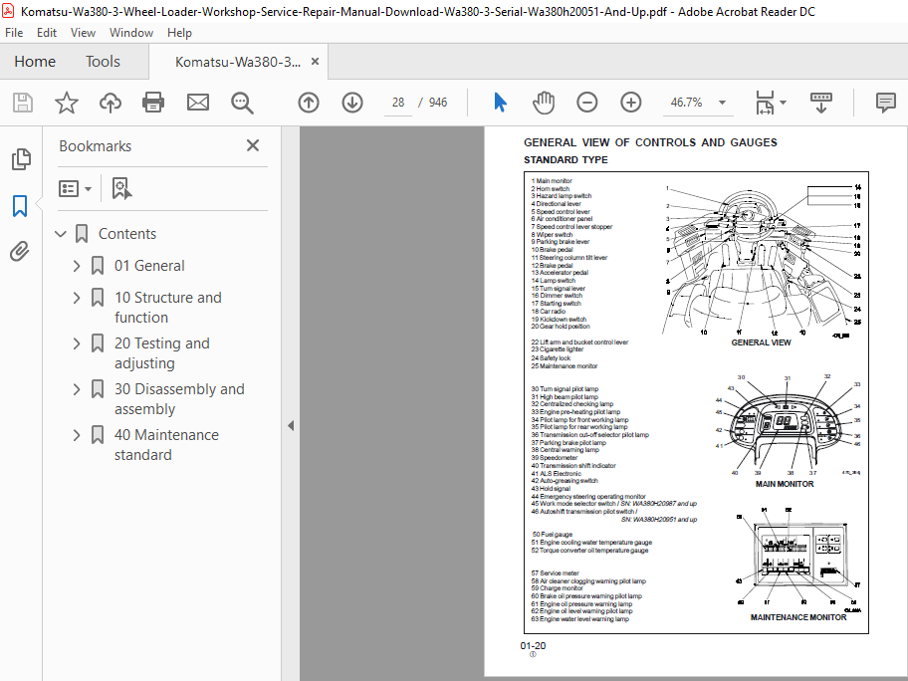Expand the 01 General bookmark
This screenshot has height=681, width=908.
77,266
